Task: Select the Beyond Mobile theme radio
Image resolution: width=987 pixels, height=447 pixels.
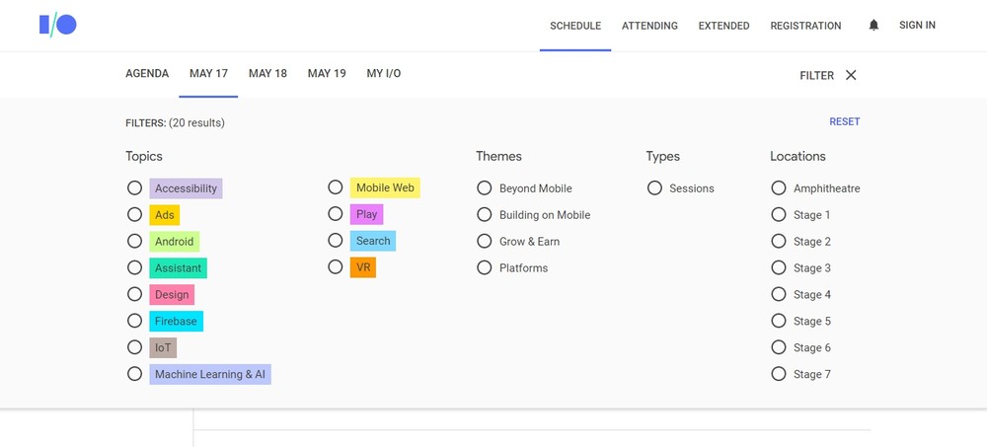Action: click(x=484, y=188)
